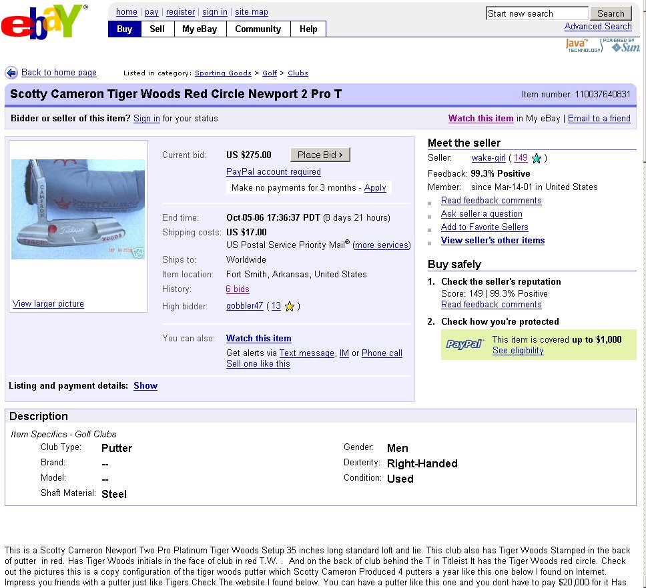646x588 pixels.
Task: Click the Fort Smith, Arkansas location text
Action: coord(296,275)
